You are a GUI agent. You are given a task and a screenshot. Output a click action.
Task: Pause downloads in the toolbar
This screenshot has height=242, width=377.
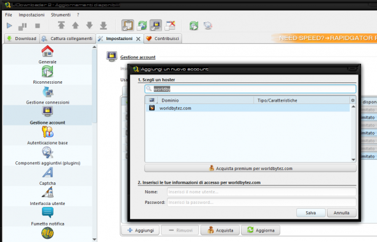pyautogui.click(x=23, y=26)
